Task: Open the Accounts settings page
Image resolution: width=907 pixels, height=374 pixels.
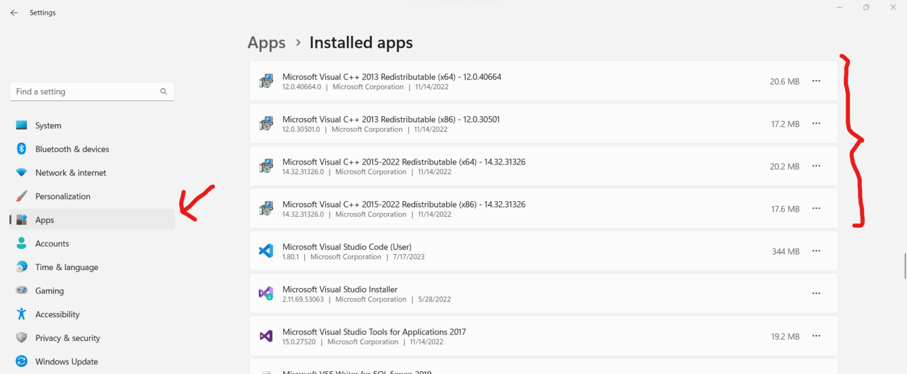Action: point(92,244)
